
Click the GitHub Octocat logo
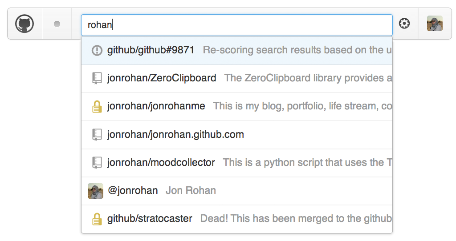(24, 24)
